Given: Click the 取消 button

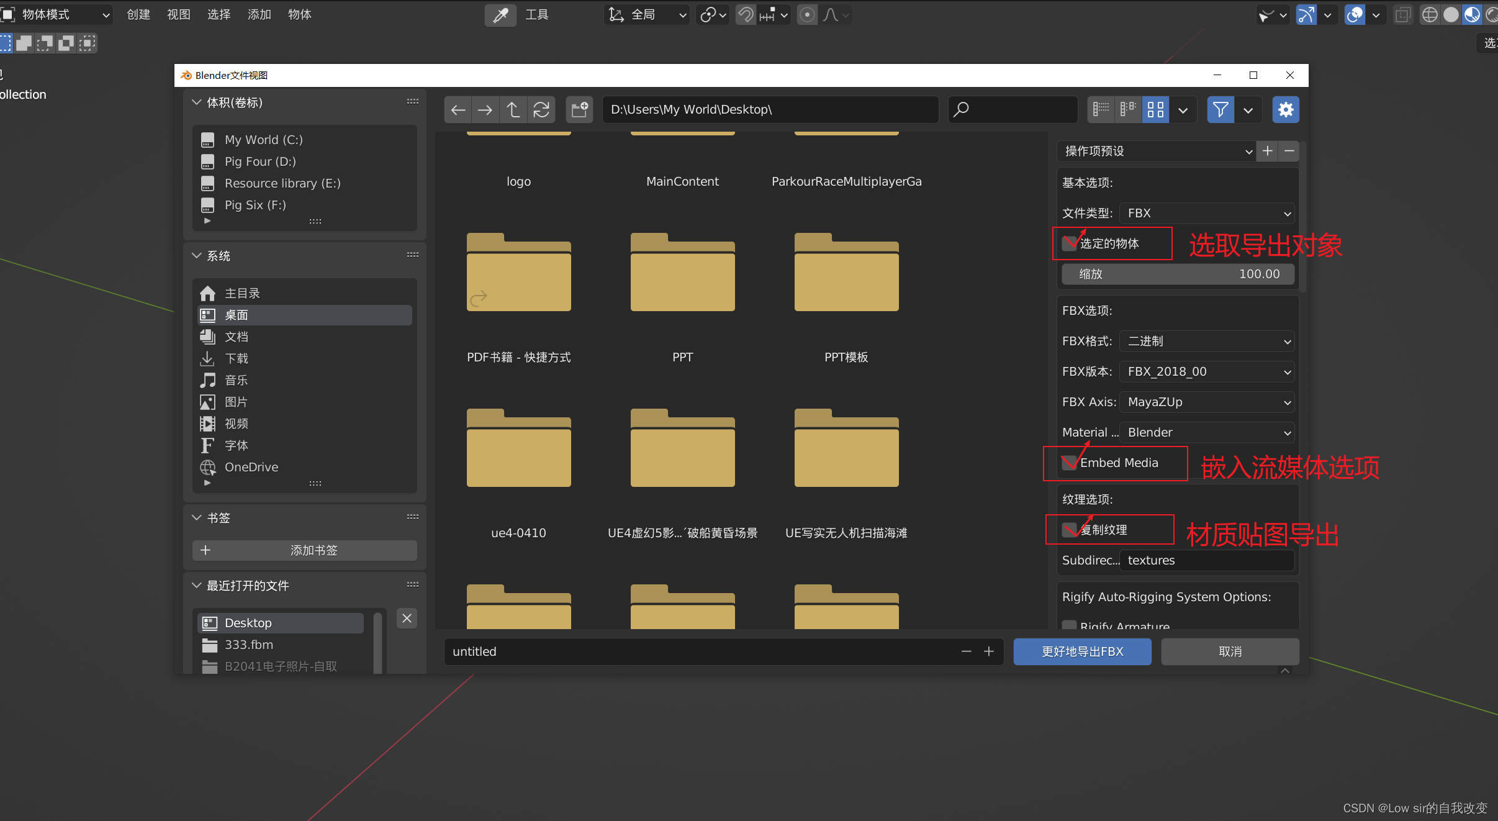Looking at the screenshot, I should pos(1230,651).
